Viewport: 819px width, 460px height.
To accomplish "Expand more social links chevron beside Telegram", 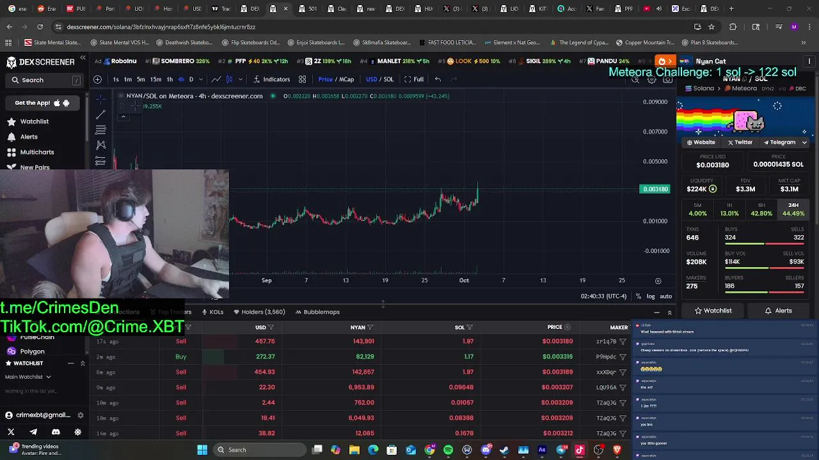I will pyautogui.click(x=804, y=142).
